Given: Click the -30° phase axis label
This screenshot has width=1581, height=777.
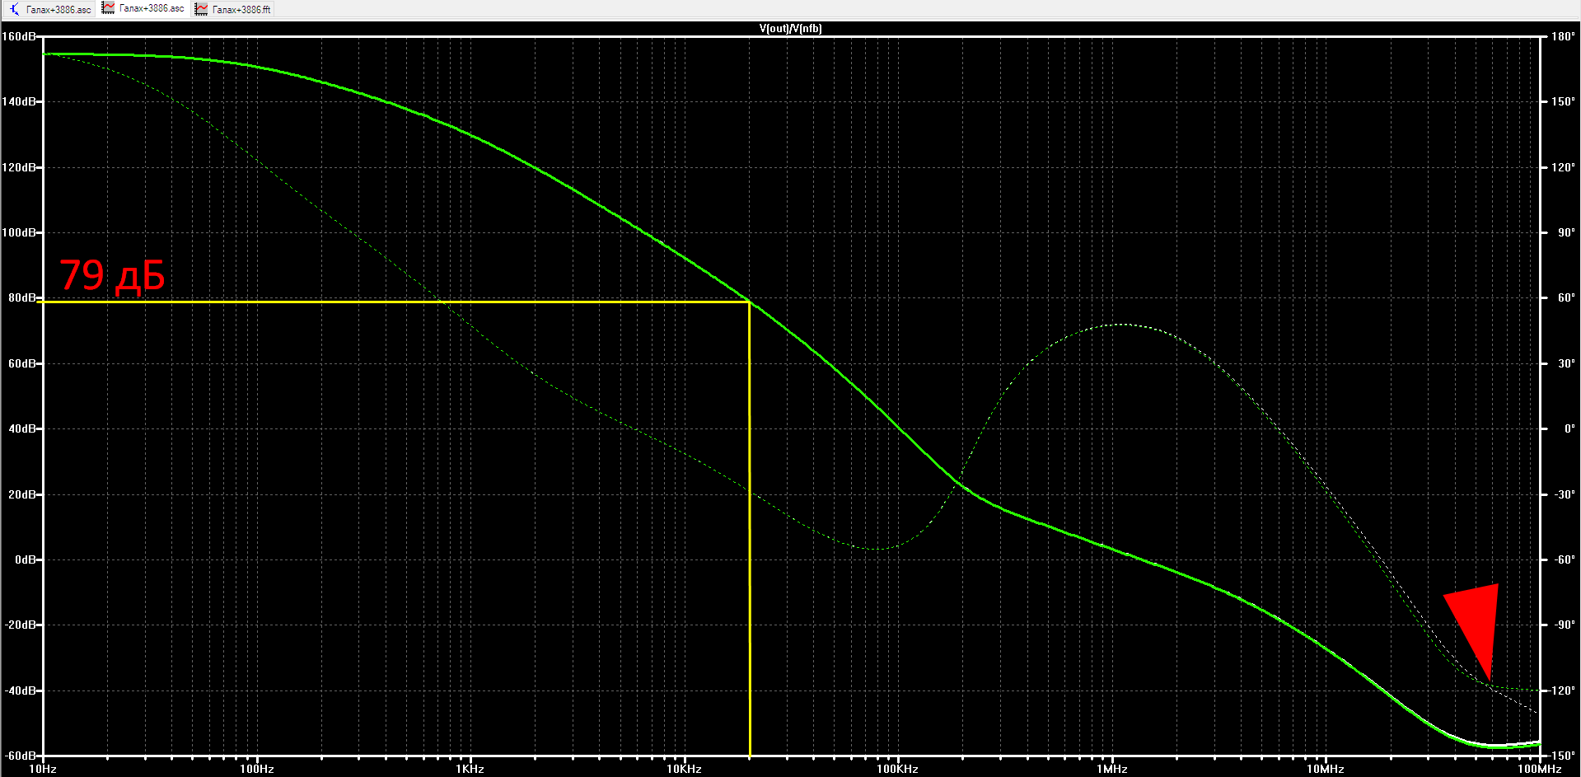Looking at the screenshot, I should [1564, 494].
